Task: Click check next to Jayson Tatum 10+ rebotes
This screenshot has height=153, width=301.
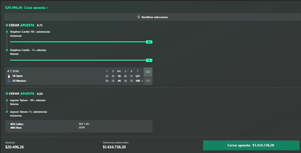Action: [x=7, y=100]
